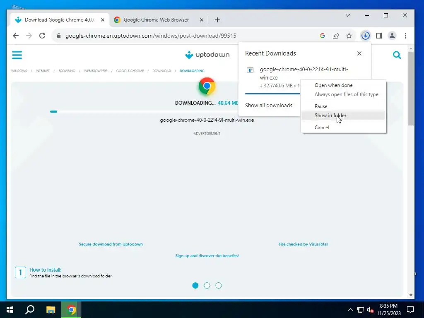Toggle the downloads toolbar icon
Viewport: 424px width, 318px height.
pyautogui.click(x=366, y=36)
